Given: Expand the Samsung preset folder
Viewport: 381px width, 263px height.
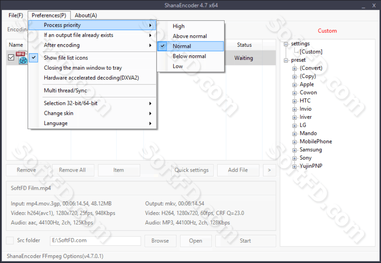Looking at the screenshot, I should 295,150.
